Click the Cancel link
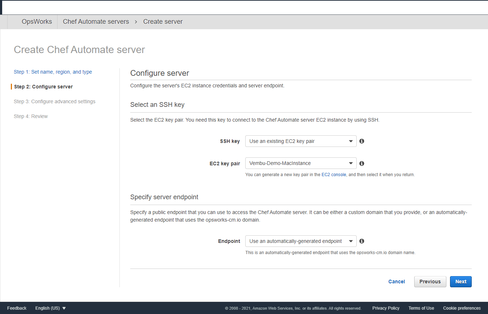Viewport: 488px width, 314px height. [x=396, y=282]
